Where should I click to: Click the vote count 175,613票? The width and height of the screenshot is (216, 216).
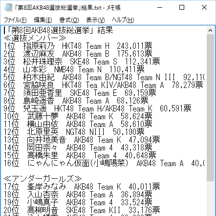coord(134,54)
